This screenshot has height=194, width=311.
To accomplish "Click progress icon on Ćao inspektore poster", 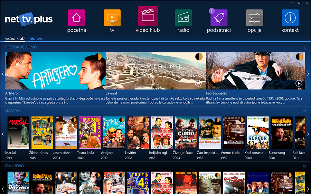I will (x=217, y=120).
